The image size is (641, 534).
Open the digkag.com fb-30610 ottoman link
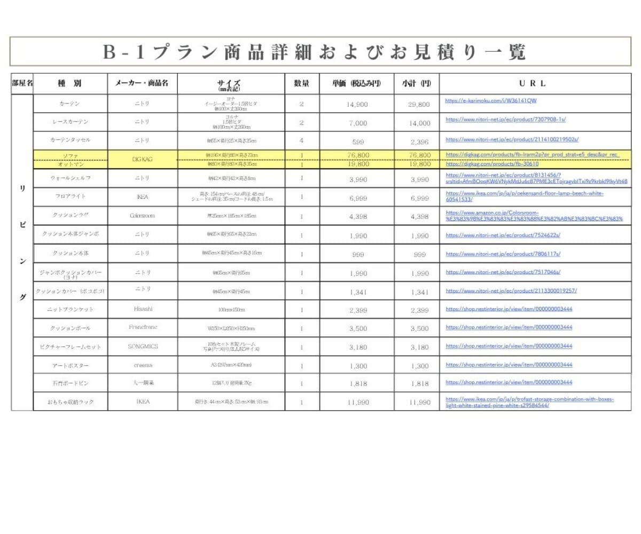coord(491,164)
